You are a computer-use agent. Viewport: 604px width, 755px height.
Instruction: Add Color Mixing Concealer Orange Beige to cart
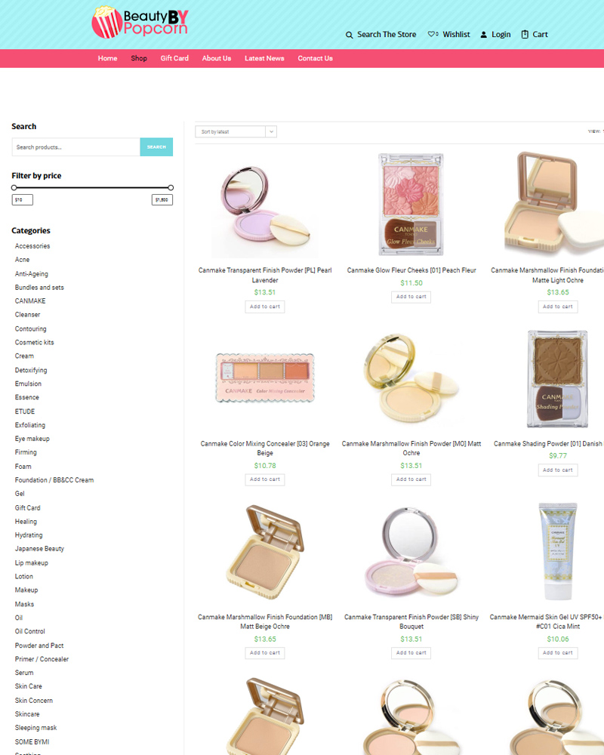(265, 479)
